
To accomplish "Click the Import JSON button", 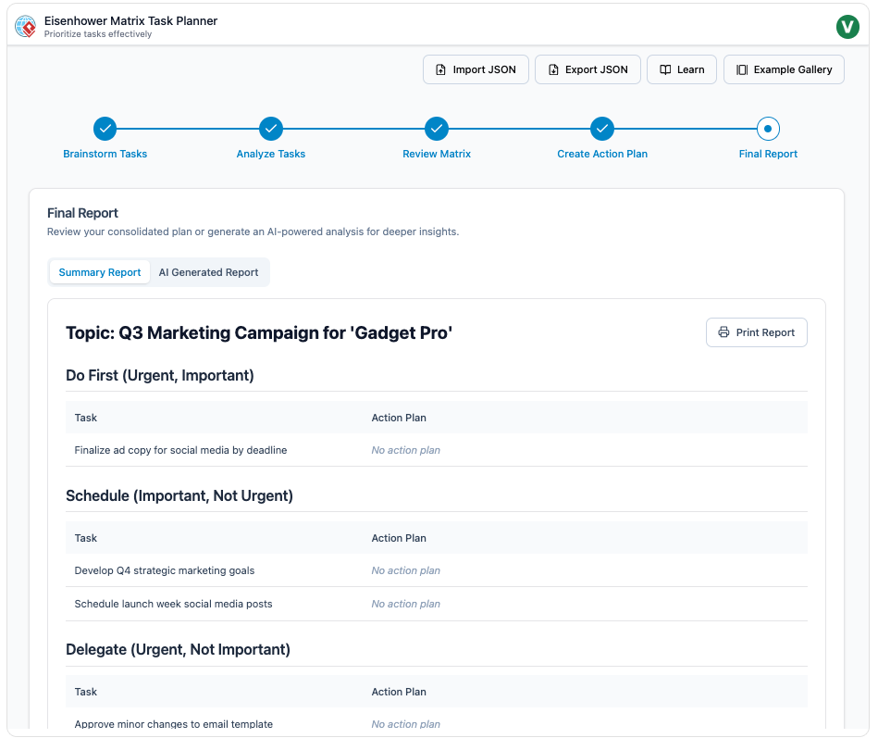I will [x=476, y=69].
